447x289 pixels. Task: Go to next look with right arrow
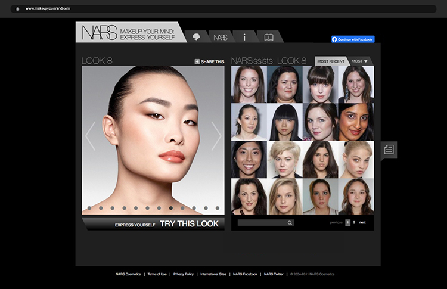click(216, 136)
